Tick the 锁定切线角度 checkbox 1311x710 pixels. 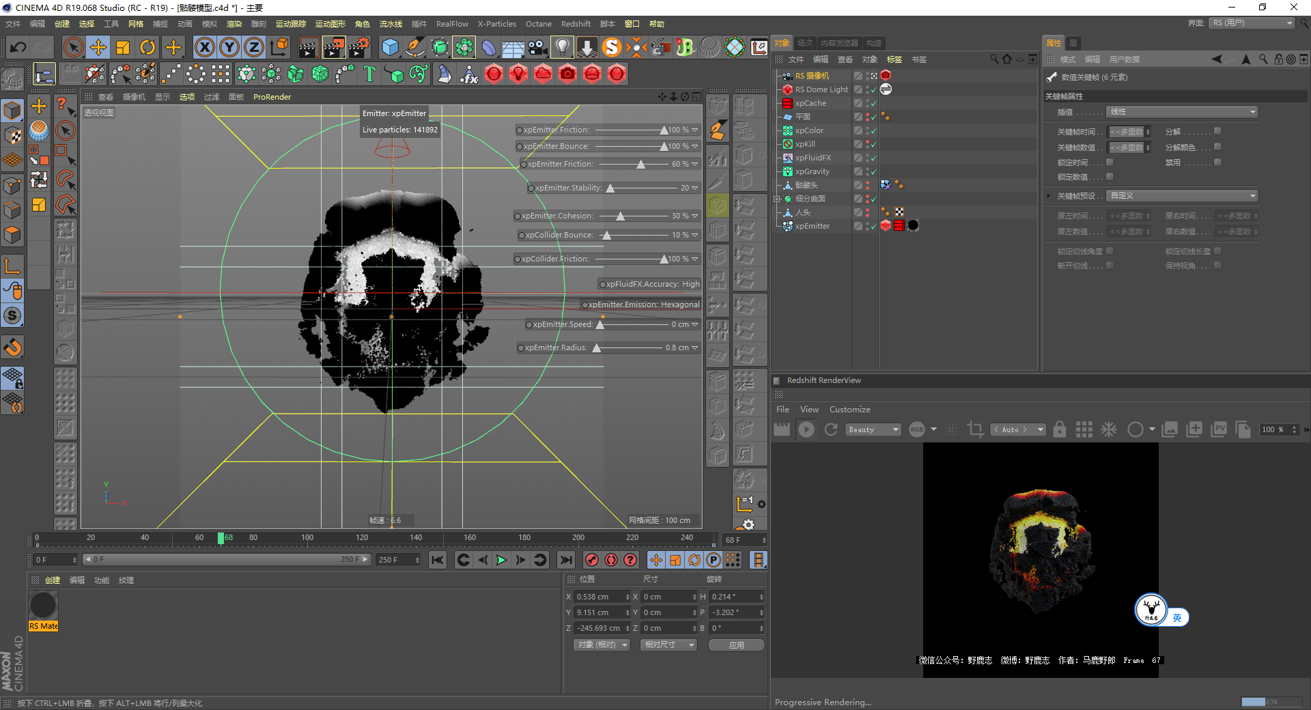pos(1110,251)
